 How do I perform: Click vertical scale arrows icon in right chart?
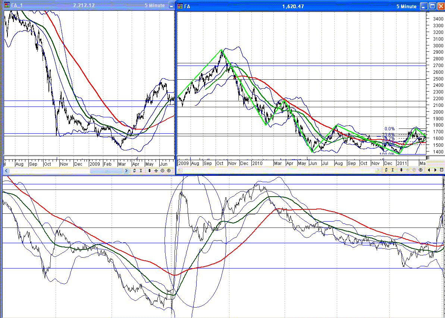401,170
